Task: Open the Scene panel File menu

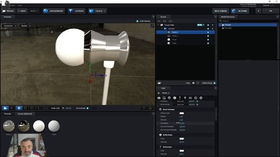Action: pyautogui.click(x=159, y=21)
